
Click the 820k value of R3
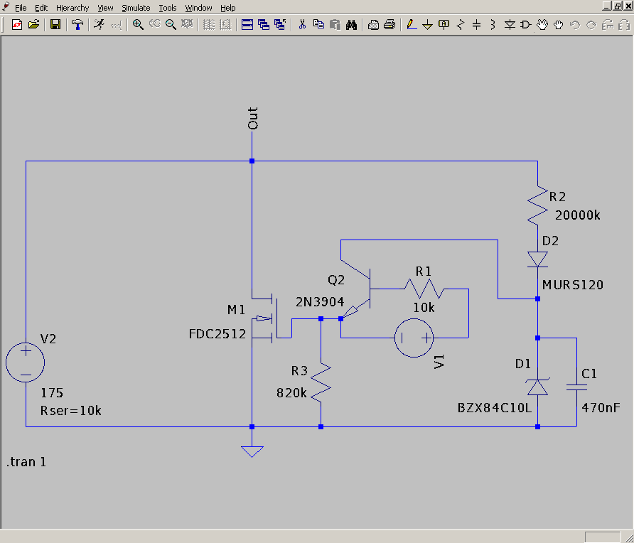[x=291, y=393]
